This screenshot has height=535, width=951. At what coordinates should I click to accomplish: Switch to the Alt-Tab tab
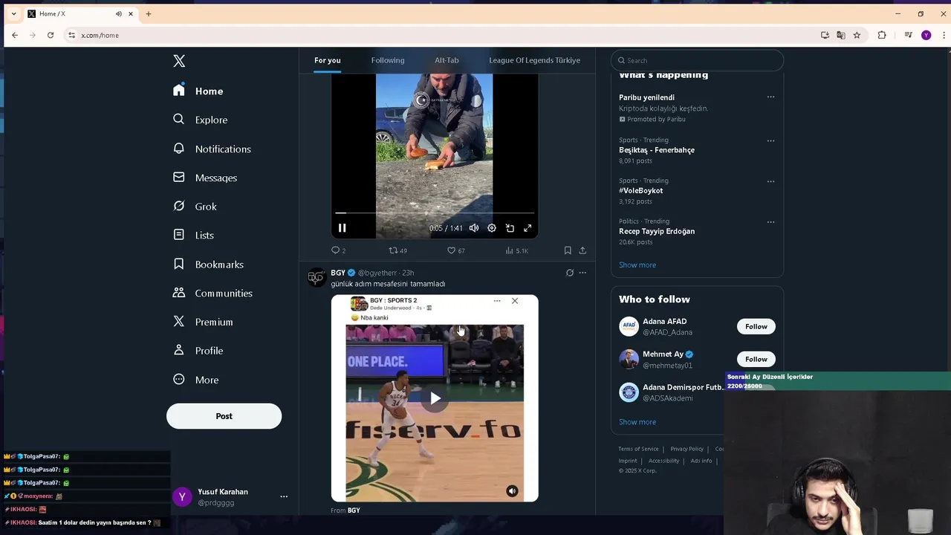pyautogui.click(x=447, y=60)
